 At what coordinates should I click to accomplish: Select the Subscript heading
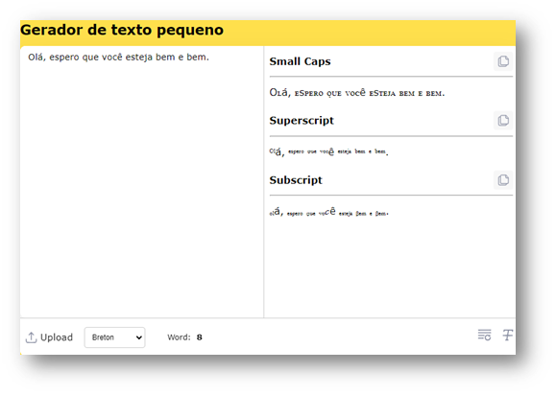tap(296, 180)
